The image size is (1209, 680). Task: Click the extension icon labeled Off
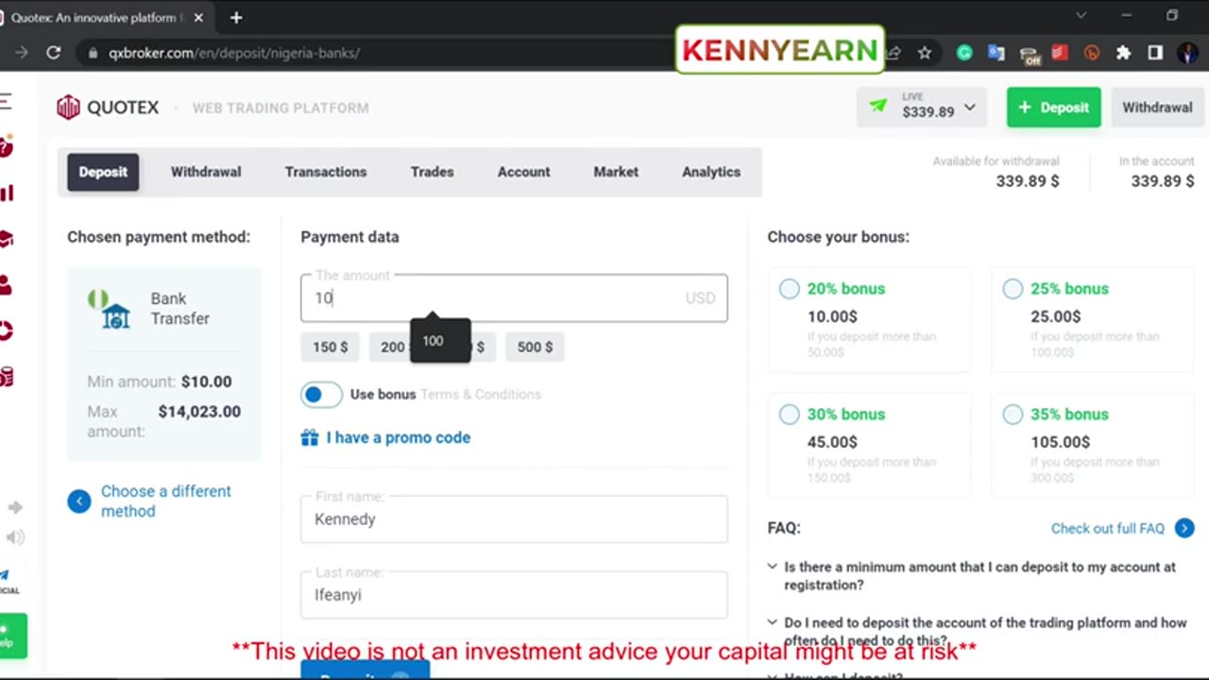click(x=1030, y=54)
